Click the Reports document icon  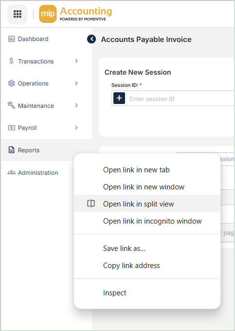(x=11, y=150)
